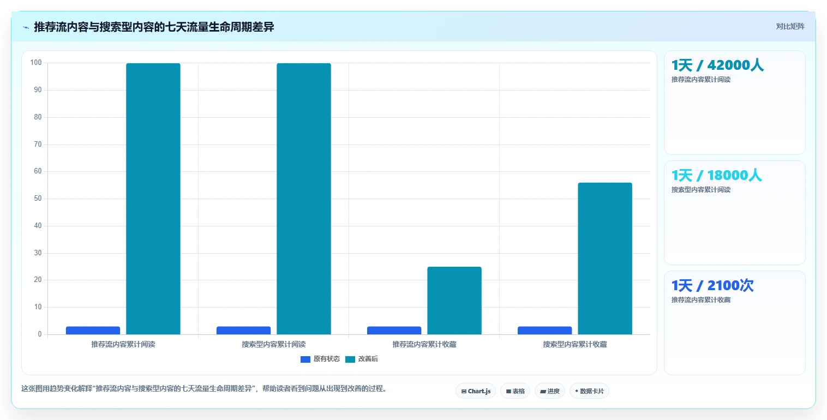Click the 原有状态 legend label

[x=326, y=359]
